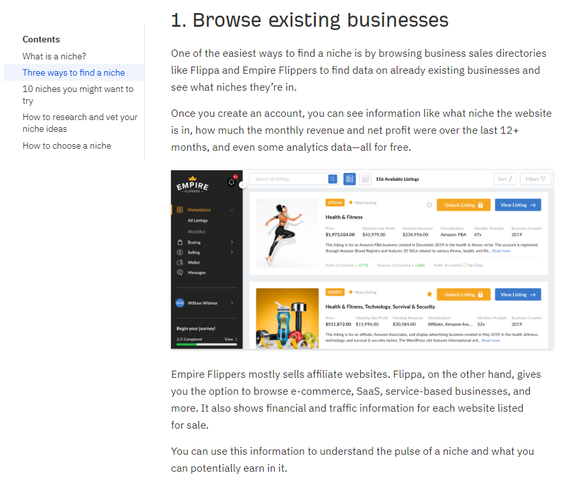Click the traffic No Data info icon
The height and width of the screenshot is (488, 571).
(465, 265)
